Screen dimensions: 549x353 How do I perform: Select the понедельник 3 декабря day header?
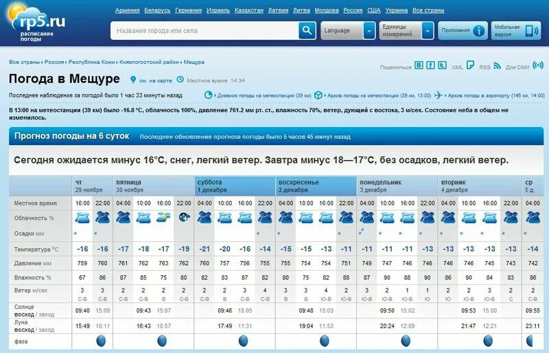397,186
